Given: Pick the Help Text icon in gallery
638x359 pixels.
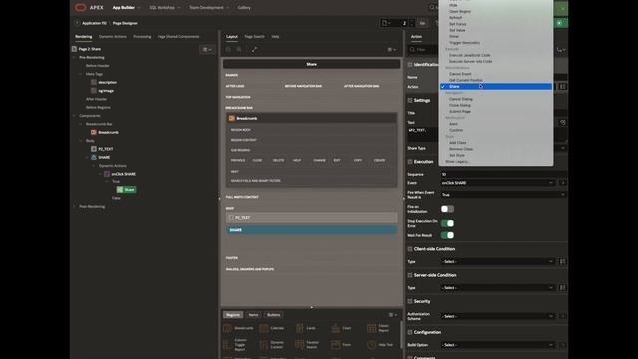Looking at the screenshot, I should pyautogui.click(x=371, y=345).
